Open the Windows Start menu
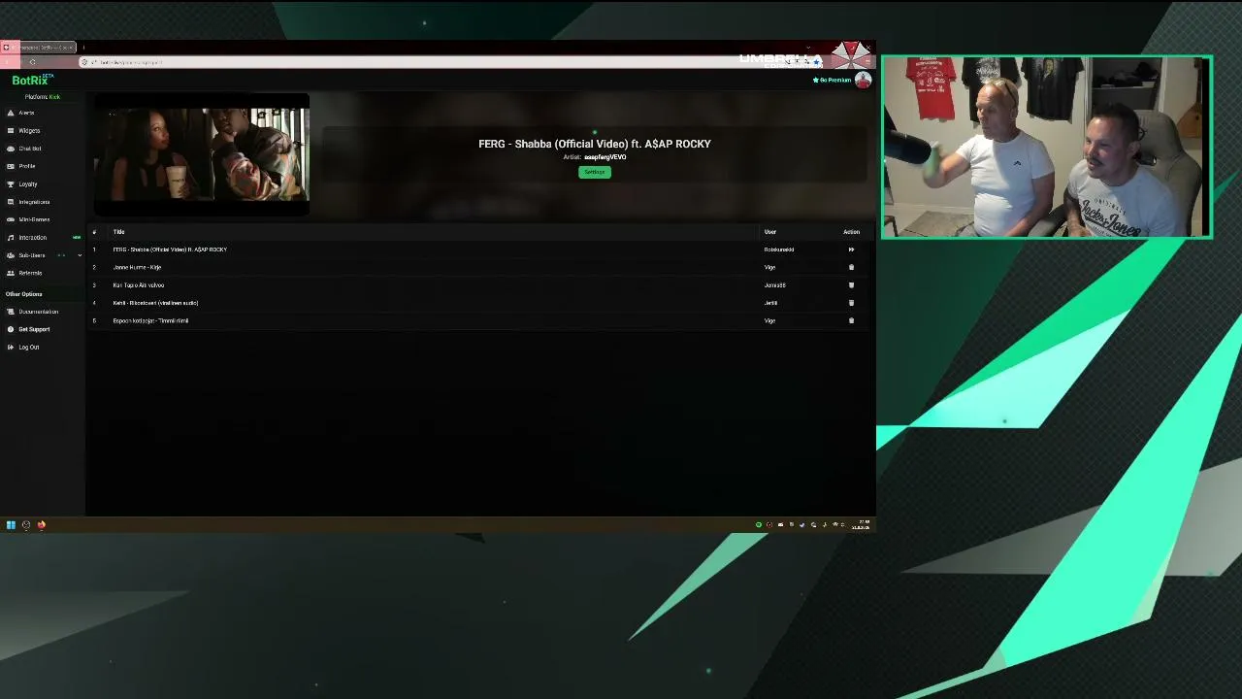 (x=11, y=525)
